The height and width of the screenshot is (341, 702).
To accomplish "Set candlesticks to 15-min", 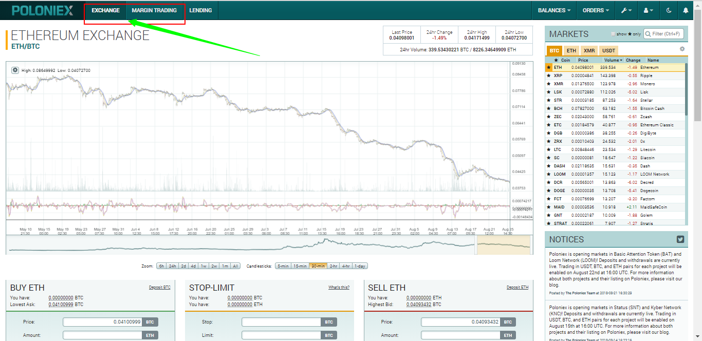I will pos(300,266).
